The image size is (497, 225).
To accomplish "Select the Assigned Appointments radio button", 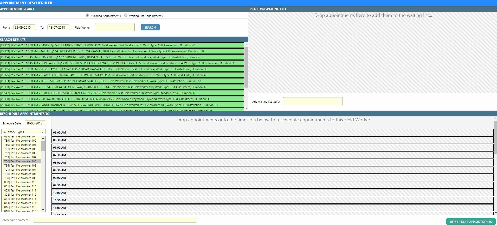I will pos(87,15).
